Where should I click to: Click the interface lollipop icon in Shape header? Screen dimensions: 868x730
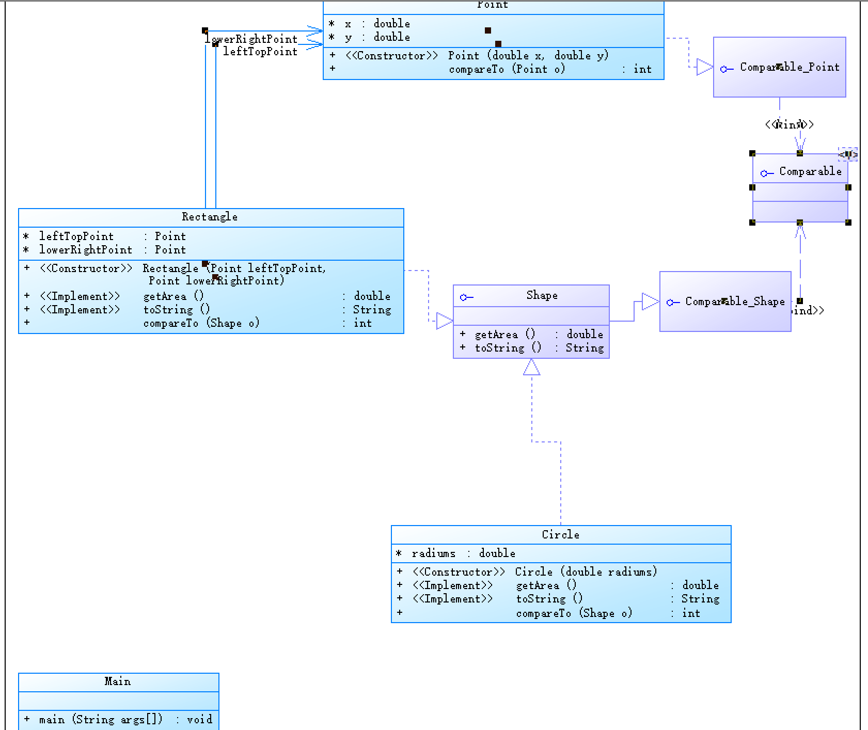click(466, 297)
